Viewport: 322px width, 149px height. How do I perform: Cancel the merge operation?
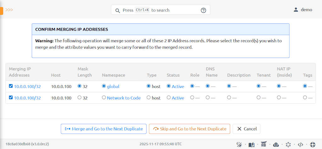(x=247, y=129)
